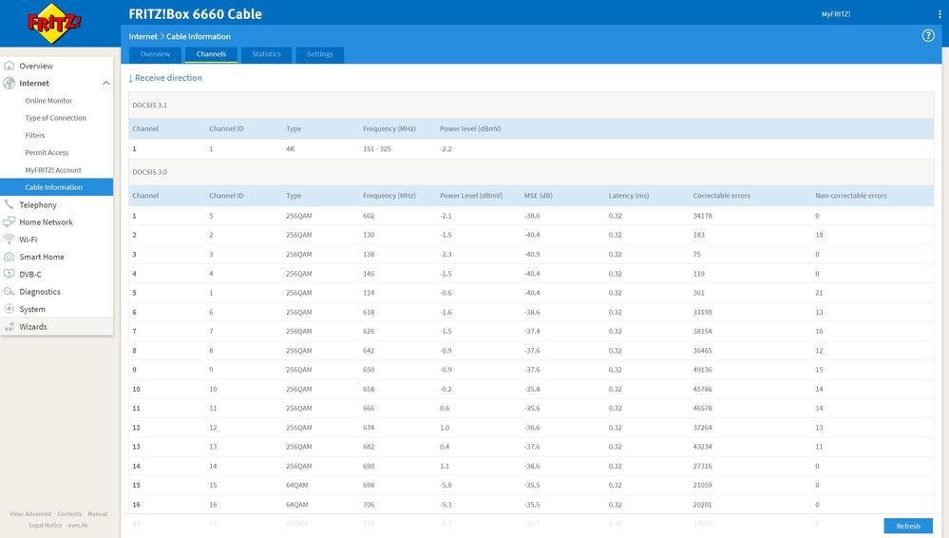Open Online Monitor submenu item
The height and width of the screenshot is (538, 949).
48,101
